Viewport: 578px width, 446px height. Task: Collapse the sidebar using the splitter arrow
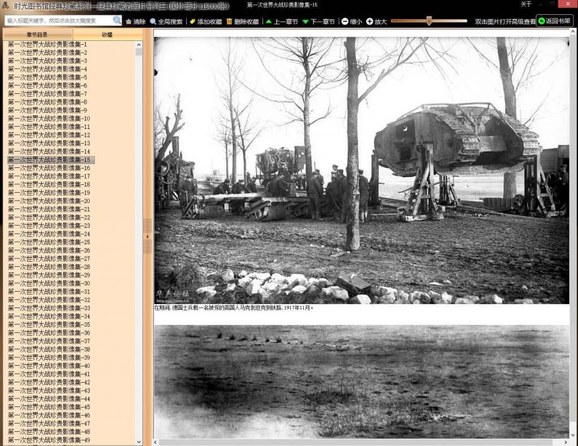pyautogui.click(x=147, y=236)
